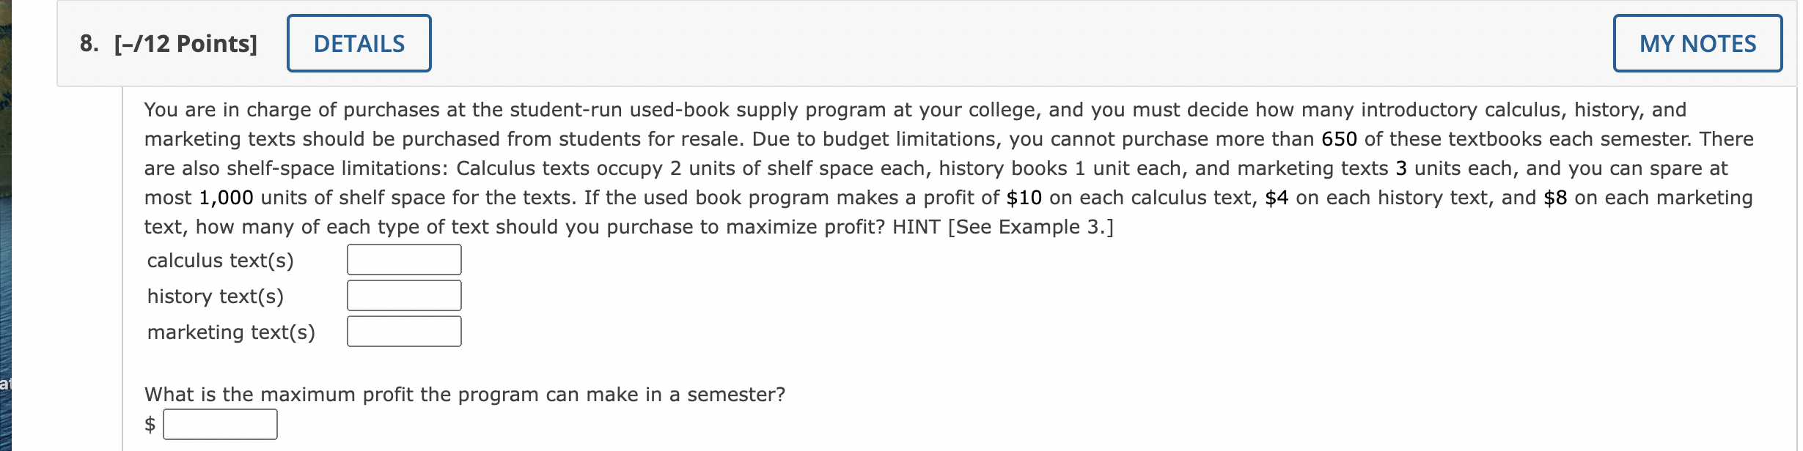Click the [-/12 Points] score label

pyautogui.click(x=188, y=42)
